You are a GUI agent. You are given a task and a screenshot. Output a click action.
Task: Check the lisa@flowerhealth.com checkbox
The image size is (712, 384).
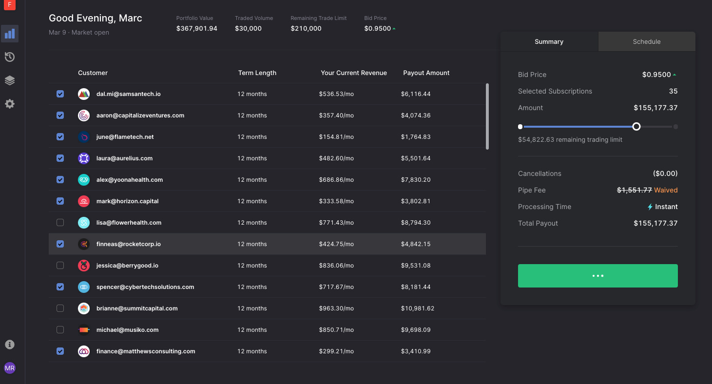[x=60, y=222]
